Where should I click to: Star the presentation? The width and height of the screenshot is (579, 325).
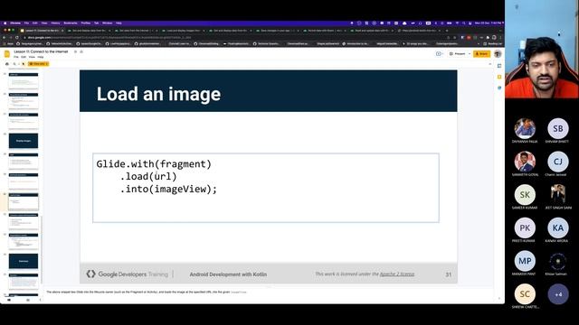tap(75, 51)
